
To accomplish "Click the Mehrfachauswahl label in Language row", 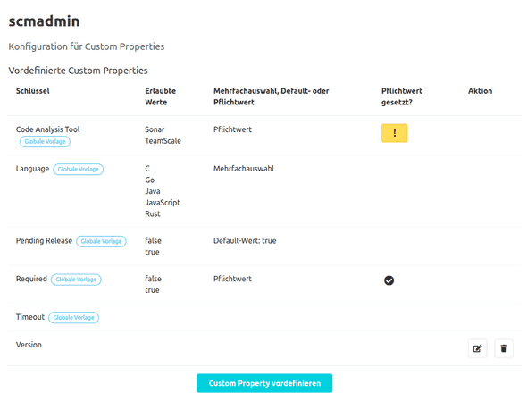I will (x=244, y=169).
